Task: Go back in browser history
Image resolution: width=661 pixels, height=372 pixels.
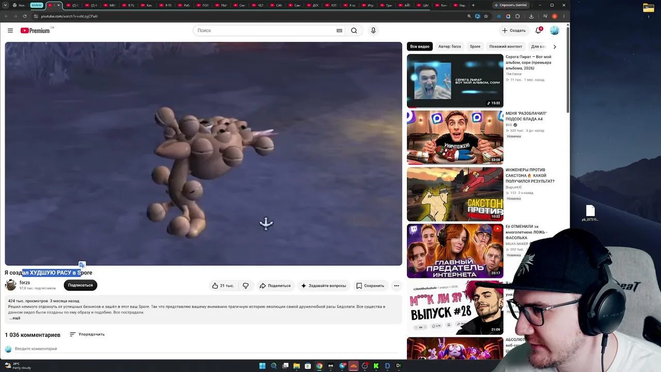Action: (x=5, y=16)
